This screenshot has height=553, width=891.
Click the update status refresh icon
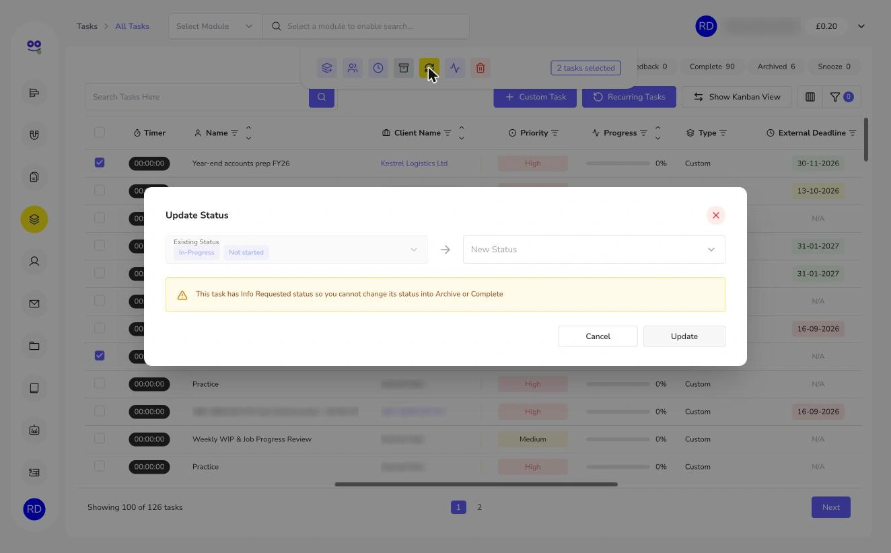[429, 68]
